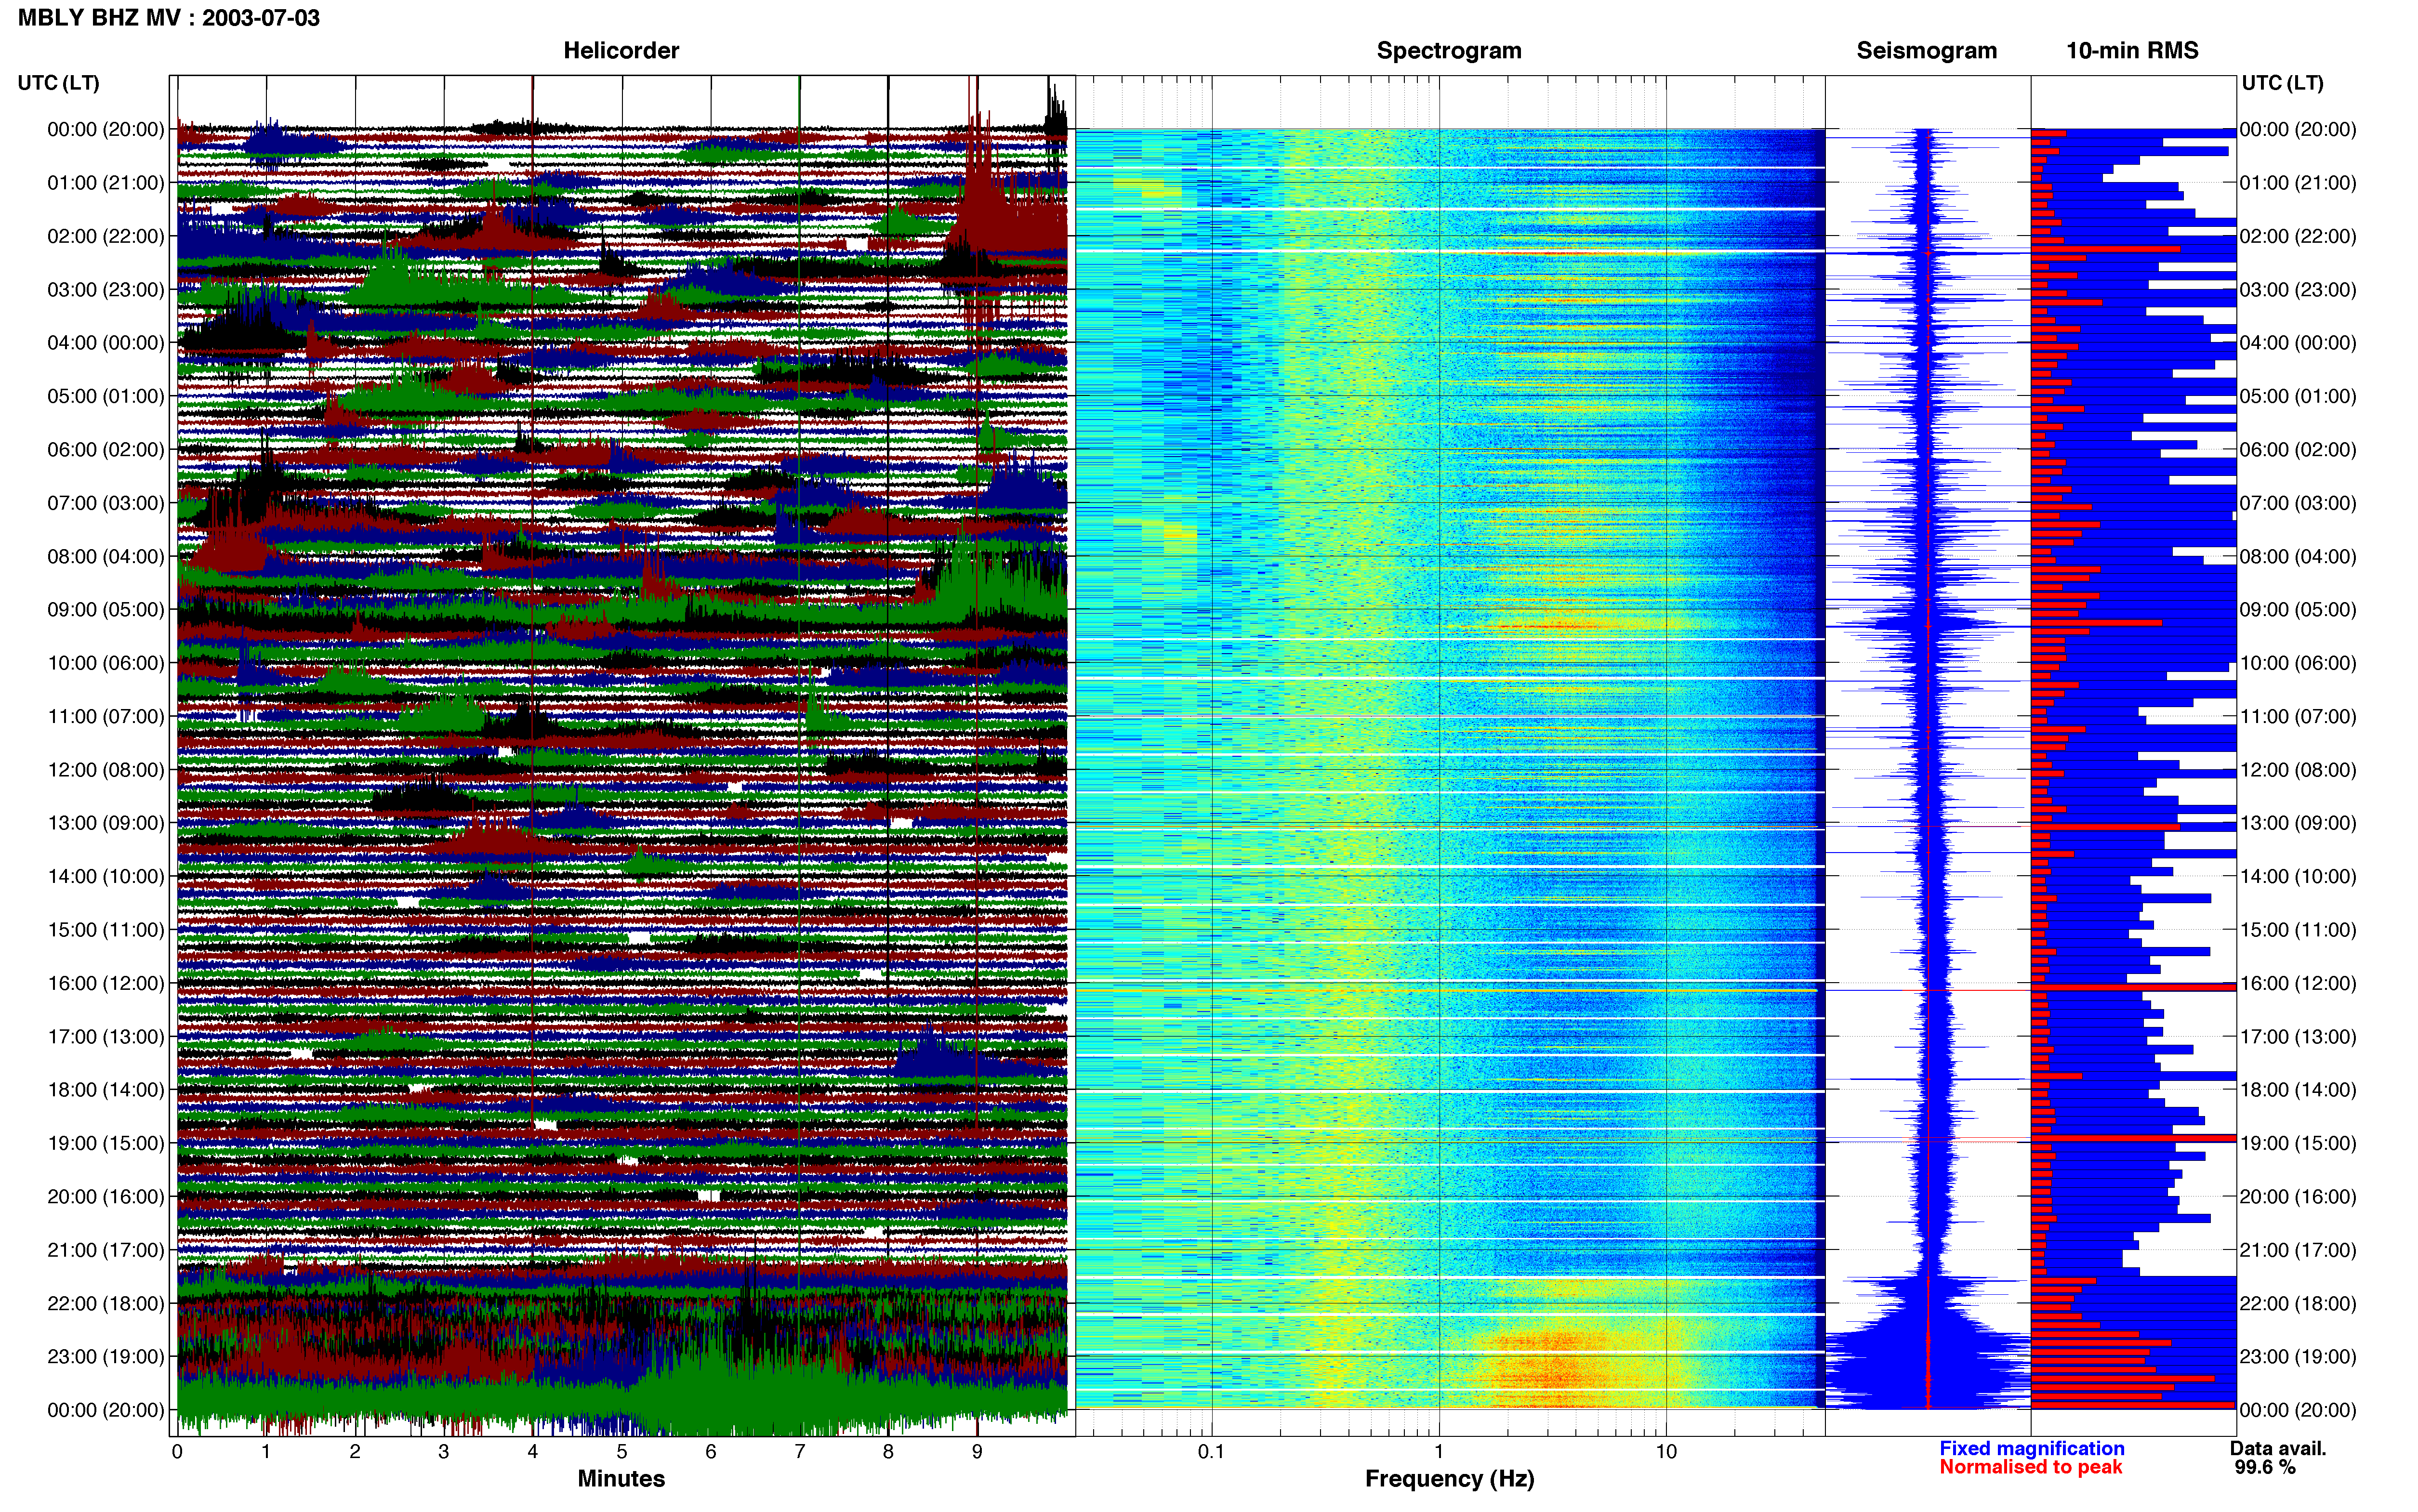Click "09:00 (05:00)" on the helicorder's time axis
This screenshot has width=2418, height=1512.
click(x=106, y=609)
